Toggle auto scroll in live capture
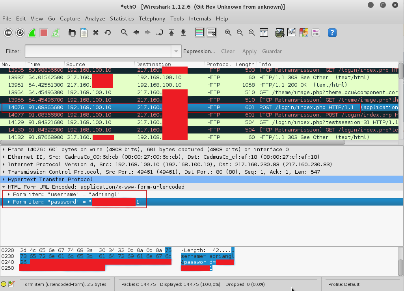This screenshot has height=291, width=404. click(211, 32)
